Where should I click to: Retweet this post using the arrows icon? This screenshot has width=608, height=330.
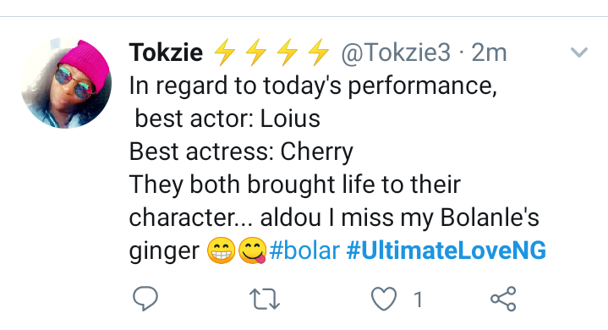265,299
